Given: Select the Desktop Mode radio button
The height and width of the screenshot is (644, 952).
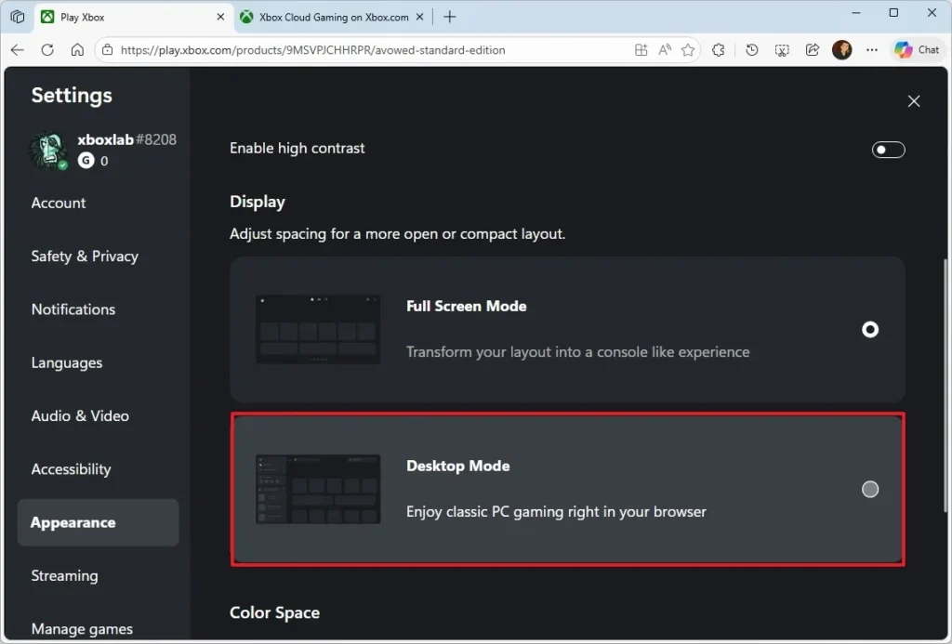Looking at the screenshot, I should tap(869, 489).
